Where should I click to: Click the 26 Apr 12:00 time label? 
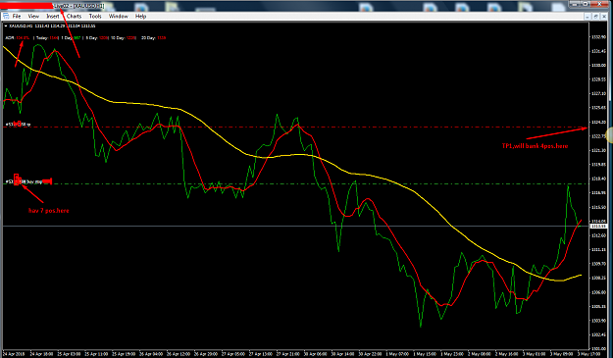pyautogui.click(x=179, y=354)
